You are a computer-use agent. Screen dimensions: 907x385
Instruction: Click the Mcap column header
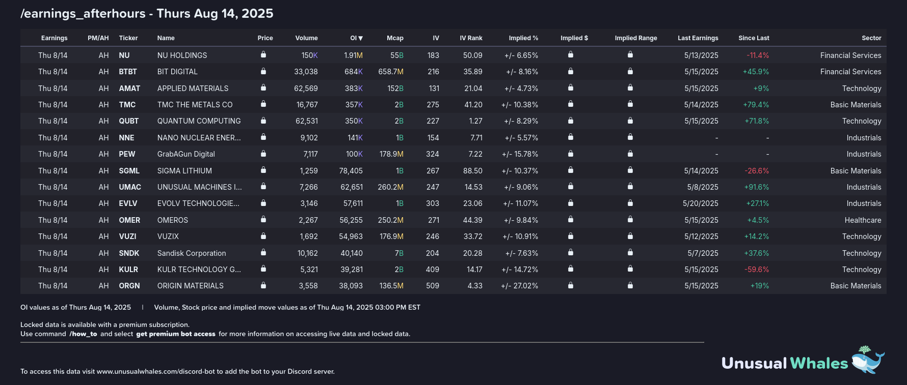[395, 38]
